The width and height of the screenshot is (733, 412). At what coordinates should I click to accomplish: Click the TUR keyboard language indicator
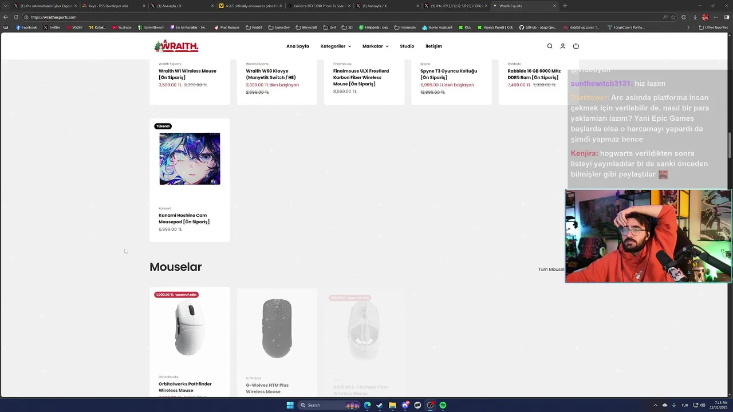pos(684,405)
